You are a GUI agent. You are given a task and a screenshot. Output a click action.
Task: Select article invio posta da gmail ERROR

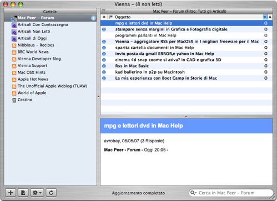click(x=187, y=54)
